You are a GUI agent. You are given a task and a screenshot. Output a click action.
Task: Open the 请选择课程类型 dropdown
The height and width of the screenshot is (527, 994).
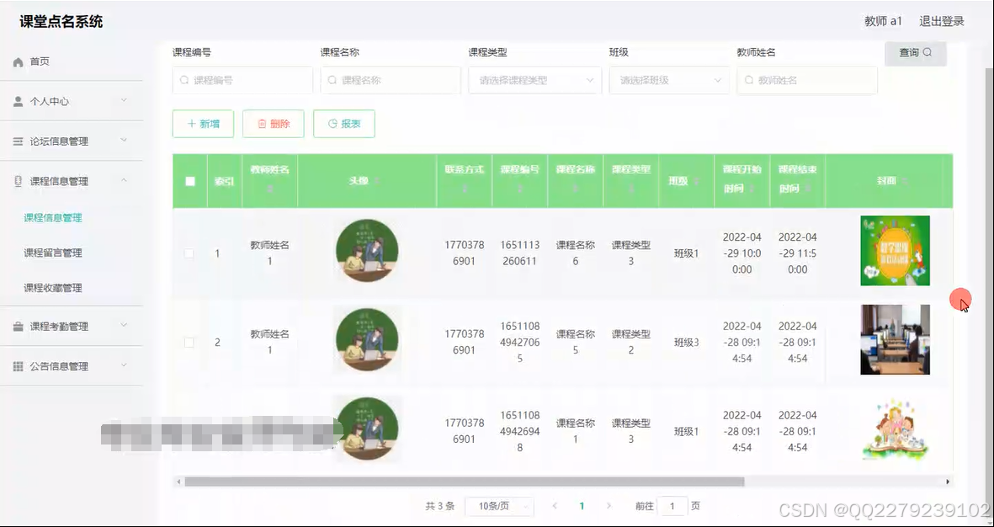(x=534, y=81)
